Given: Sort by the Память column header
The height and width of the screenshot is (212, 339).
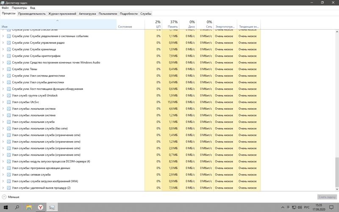Looking at the screenshot, I should (x=170, y=24).
